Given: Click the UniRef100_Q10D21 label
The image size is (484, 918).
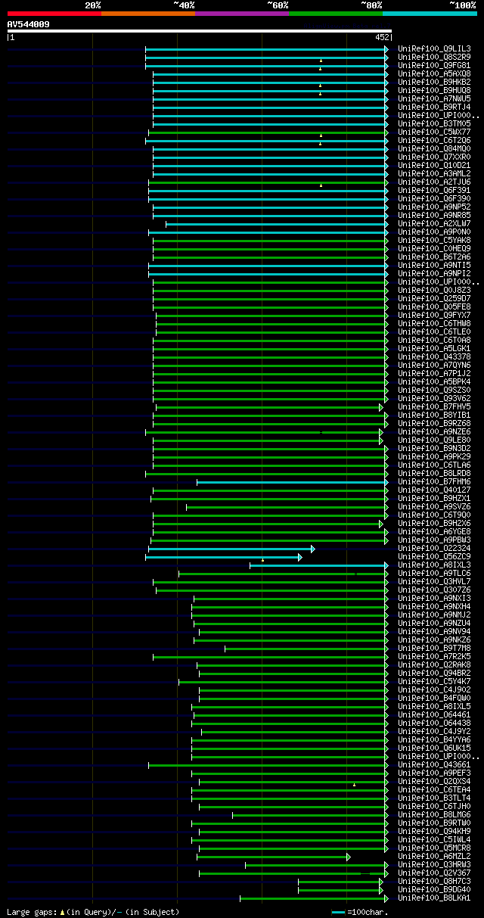Looking at the screenshot, I should pyautogui.click(x=434, y=165).
